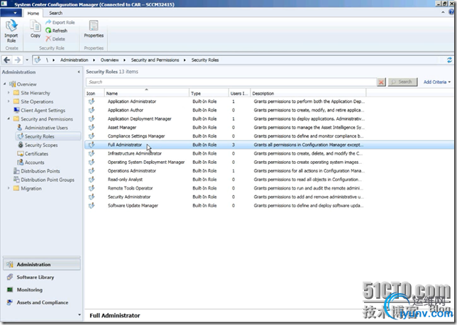
Task: Expand the Site Operations folder
Action: pos(9,101)
